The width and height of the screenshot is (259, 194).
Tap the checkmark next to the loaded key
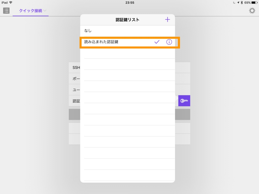pyautogui.click(x=157, y=42)
